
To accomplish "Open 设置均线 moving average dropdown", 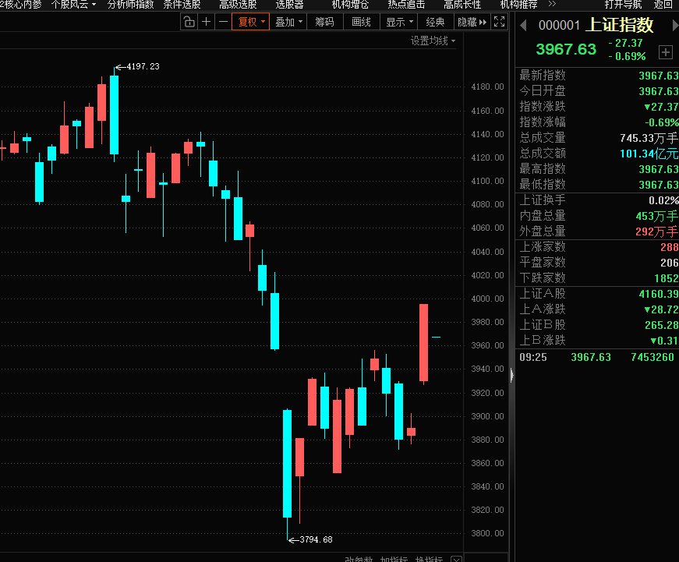I will click(433, 41).
